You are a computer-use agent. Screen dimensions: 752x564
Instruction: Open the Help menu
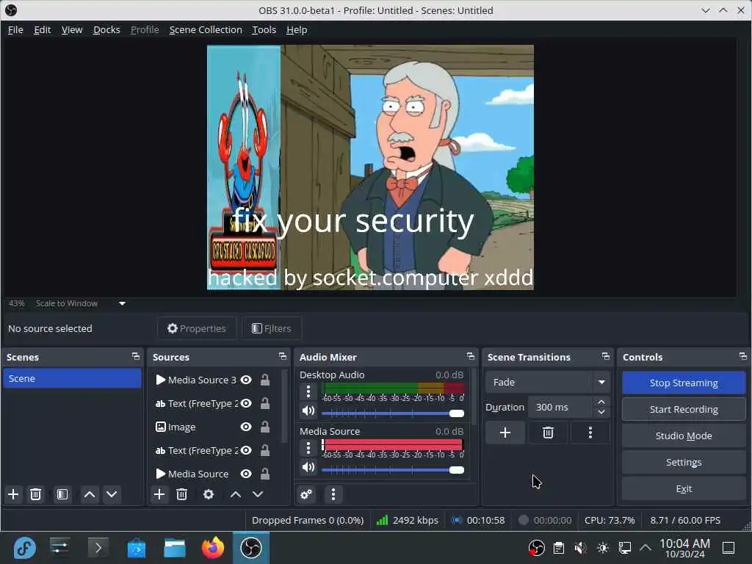(x=297, y=29)
